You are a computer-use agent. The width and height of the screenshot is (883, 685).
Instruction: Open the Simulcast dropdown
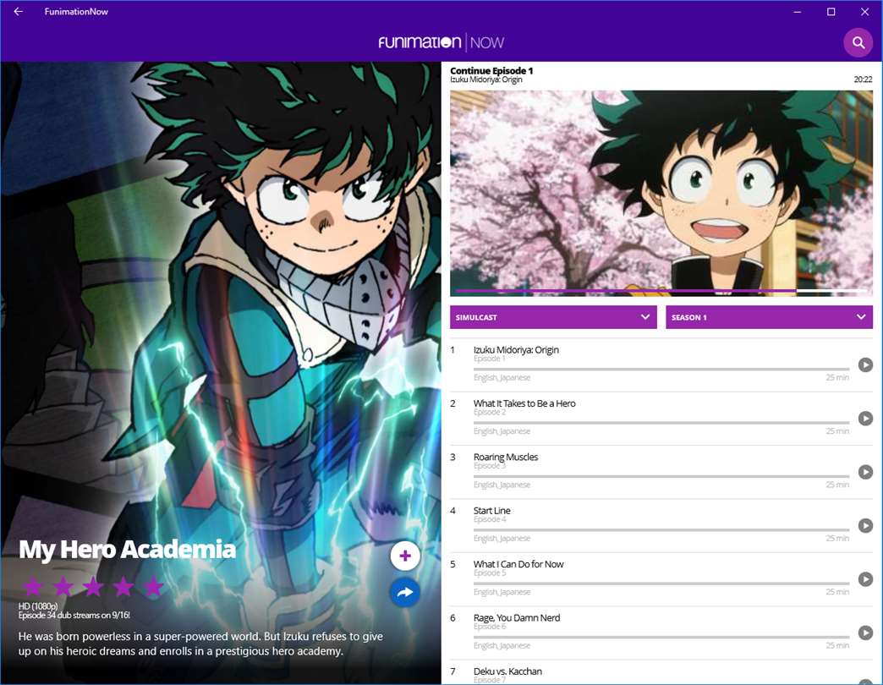(553, 317)
